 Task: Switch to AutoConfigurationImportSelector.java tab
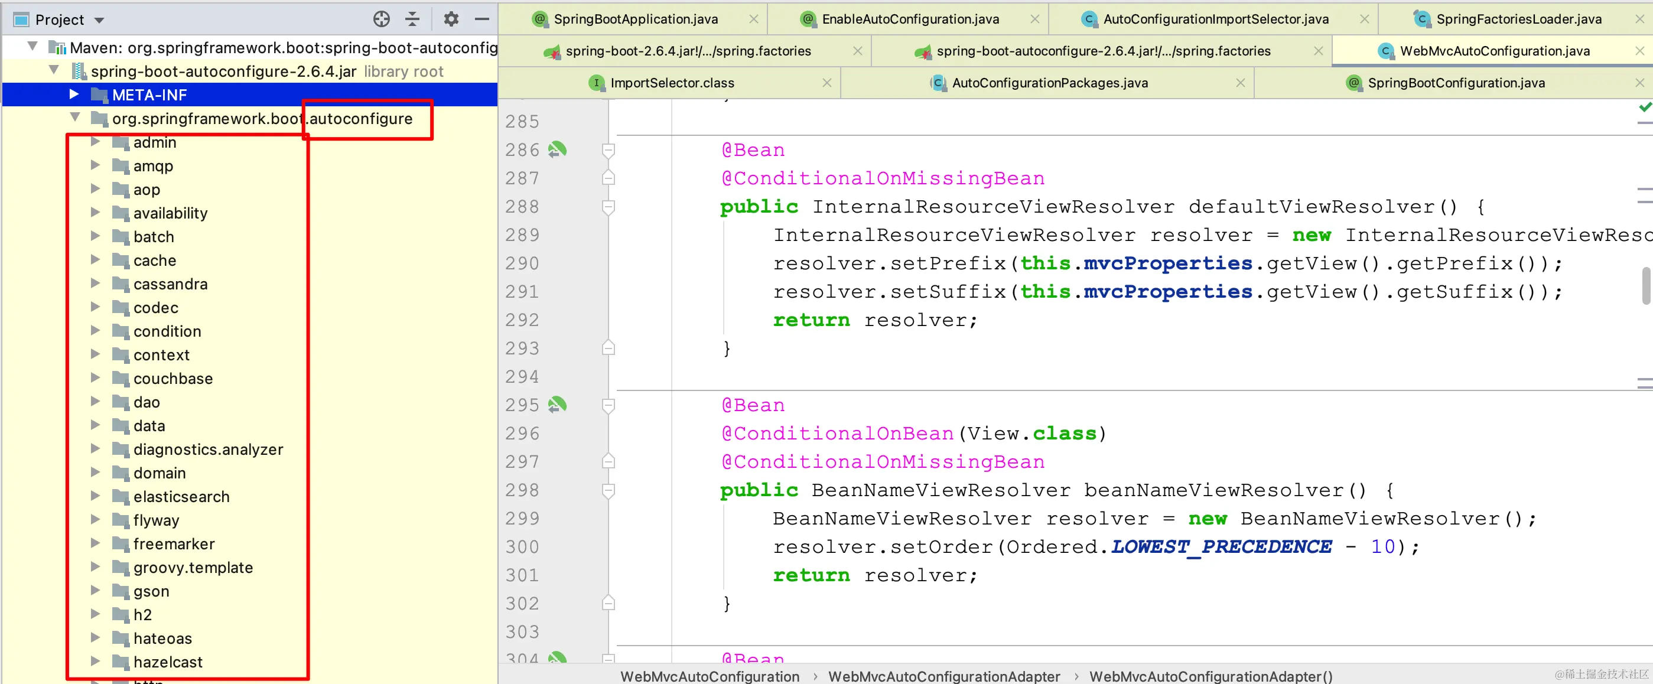[x=1215, y=19]
